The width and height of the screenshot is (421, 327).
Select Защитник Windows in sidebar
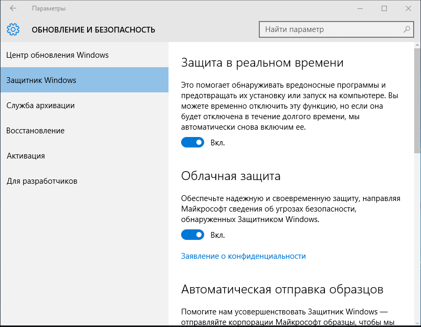click(41, 80)
